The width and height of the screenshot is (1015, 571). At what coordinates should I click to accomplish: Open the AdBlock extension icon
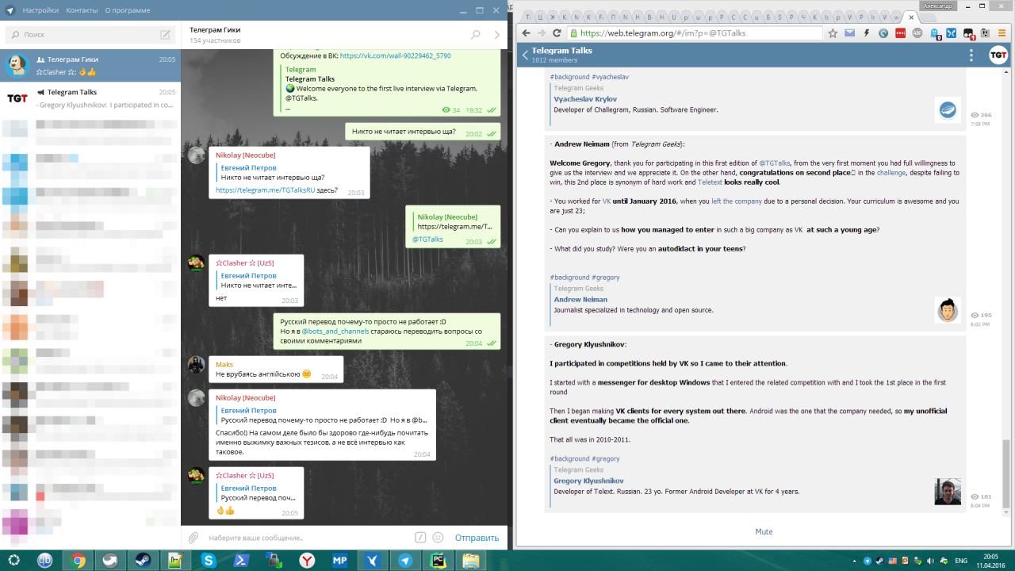[917, 33]
